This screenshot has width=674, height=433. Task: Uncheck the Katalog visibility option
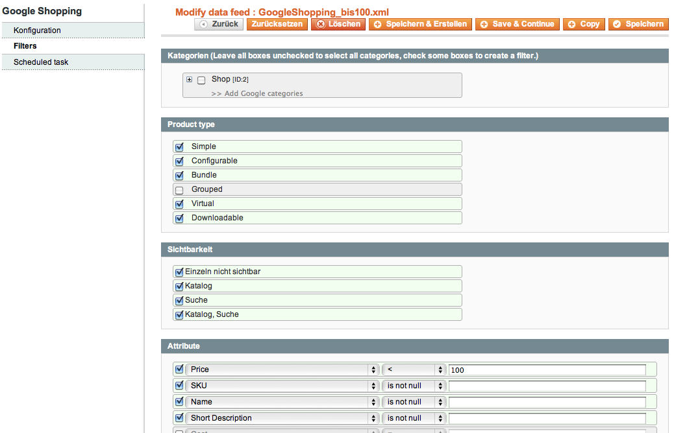(x=180, y=287)
